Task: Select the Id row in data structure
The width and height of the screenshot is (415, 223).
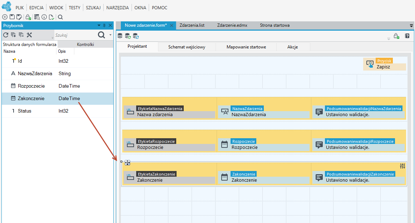Action: point(58,61)
